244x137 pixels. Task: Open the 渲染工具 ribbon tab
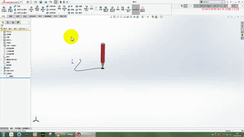[63, 16]
